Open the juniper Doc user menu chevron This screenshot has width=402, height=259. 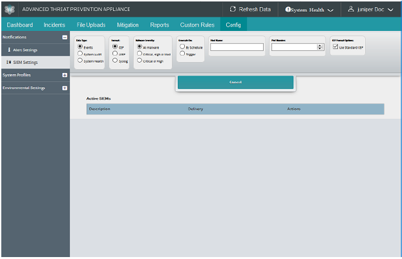tap(390, 10)
